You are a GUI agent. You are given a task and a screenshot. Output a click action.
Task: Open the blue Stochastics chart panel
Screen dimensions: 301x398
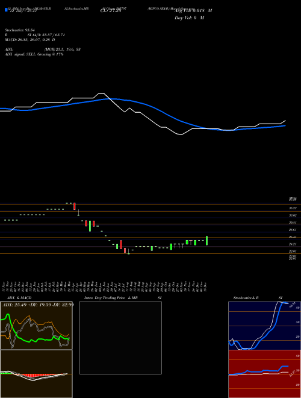tap(264, 326)
